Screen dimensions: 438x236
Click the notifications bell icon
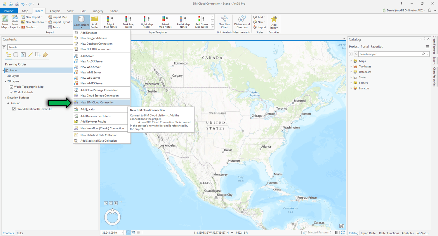[x=429, y=10]
